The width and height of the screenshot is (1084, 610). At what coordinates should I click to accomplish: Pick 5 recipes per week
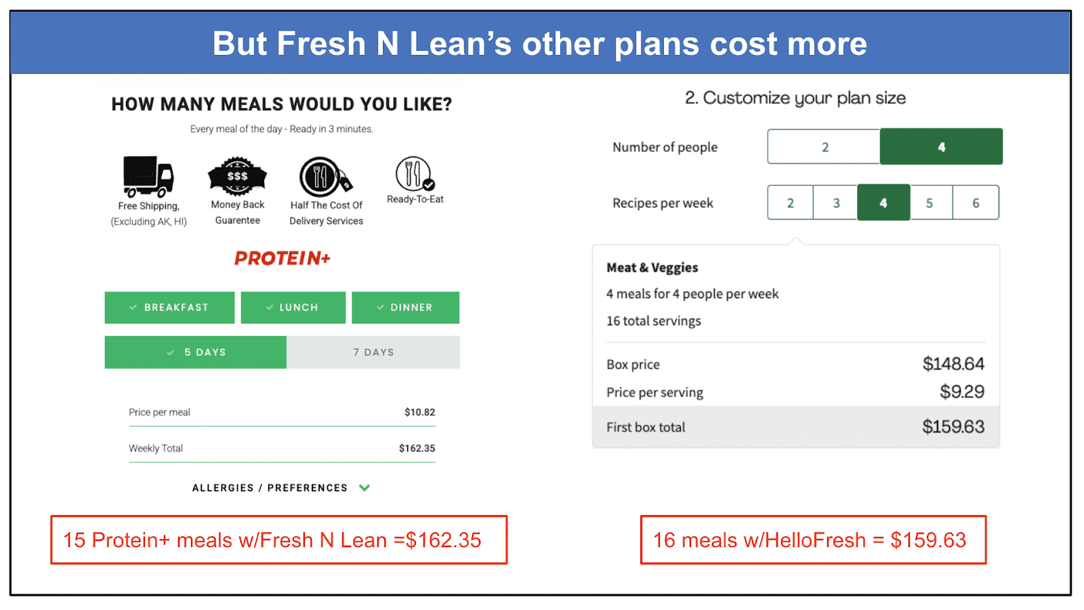pos(930,203)
